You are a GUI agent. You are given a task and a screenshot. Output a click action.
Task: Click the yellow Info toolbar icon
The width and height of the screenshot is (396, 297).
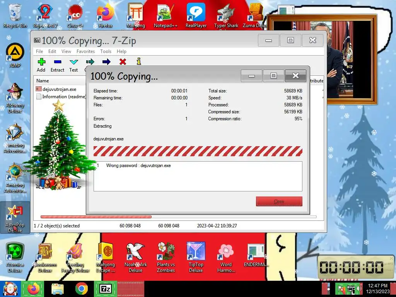click(x=139, y=61)
